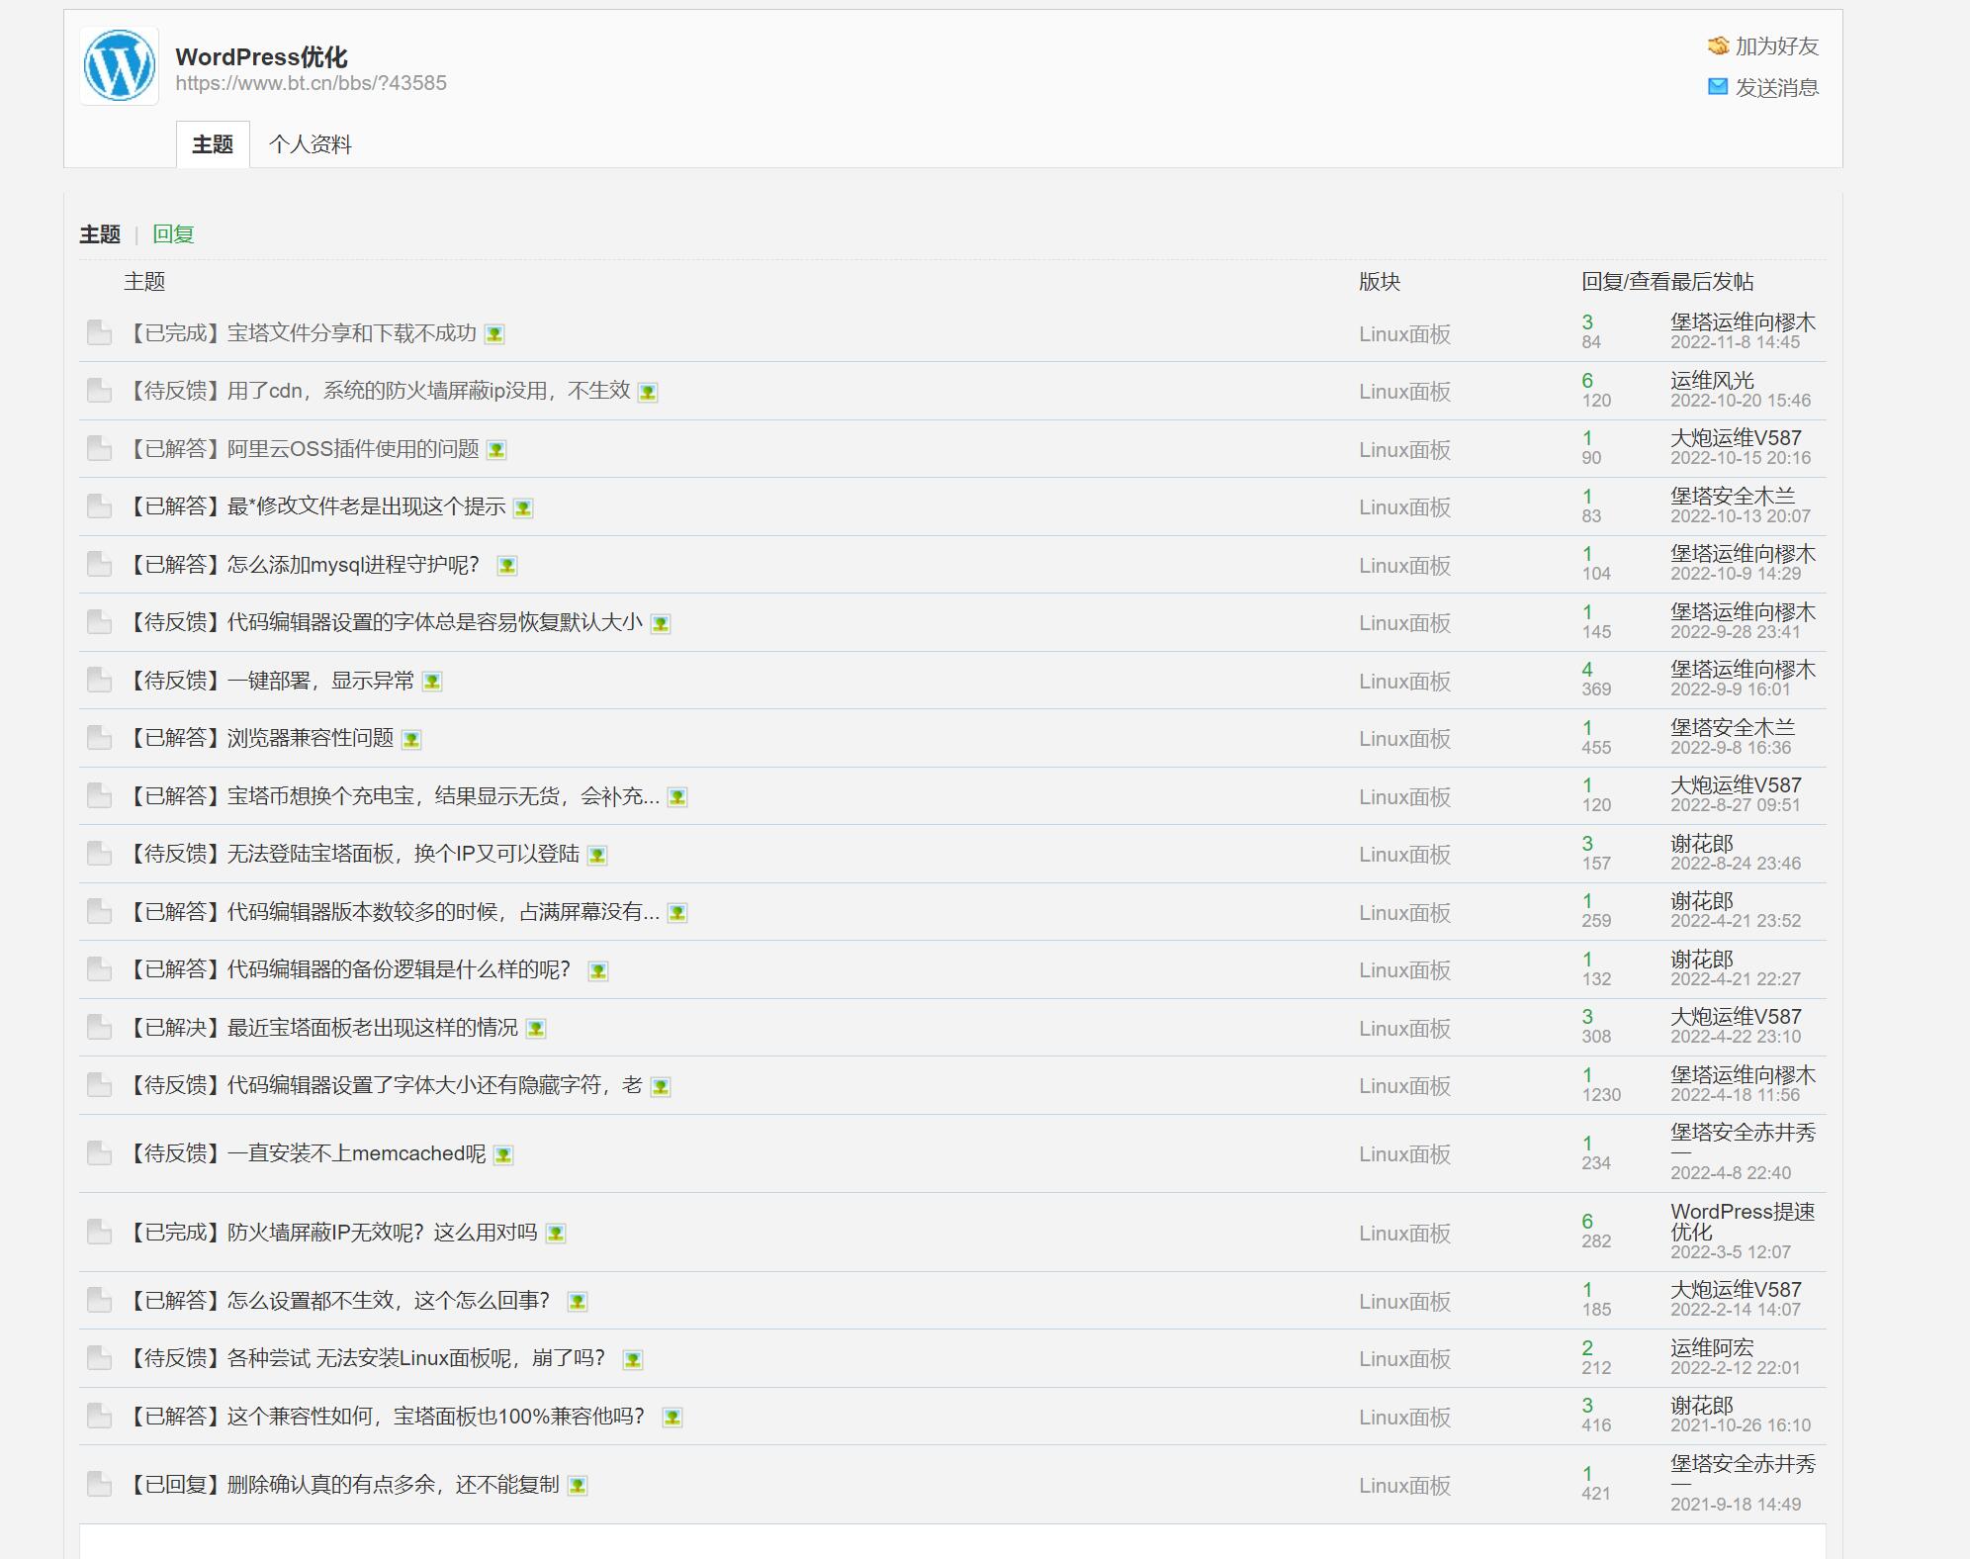
Task: Click image icon after 无法登陆宝塔面板 thread title
Action: point(597,856)
